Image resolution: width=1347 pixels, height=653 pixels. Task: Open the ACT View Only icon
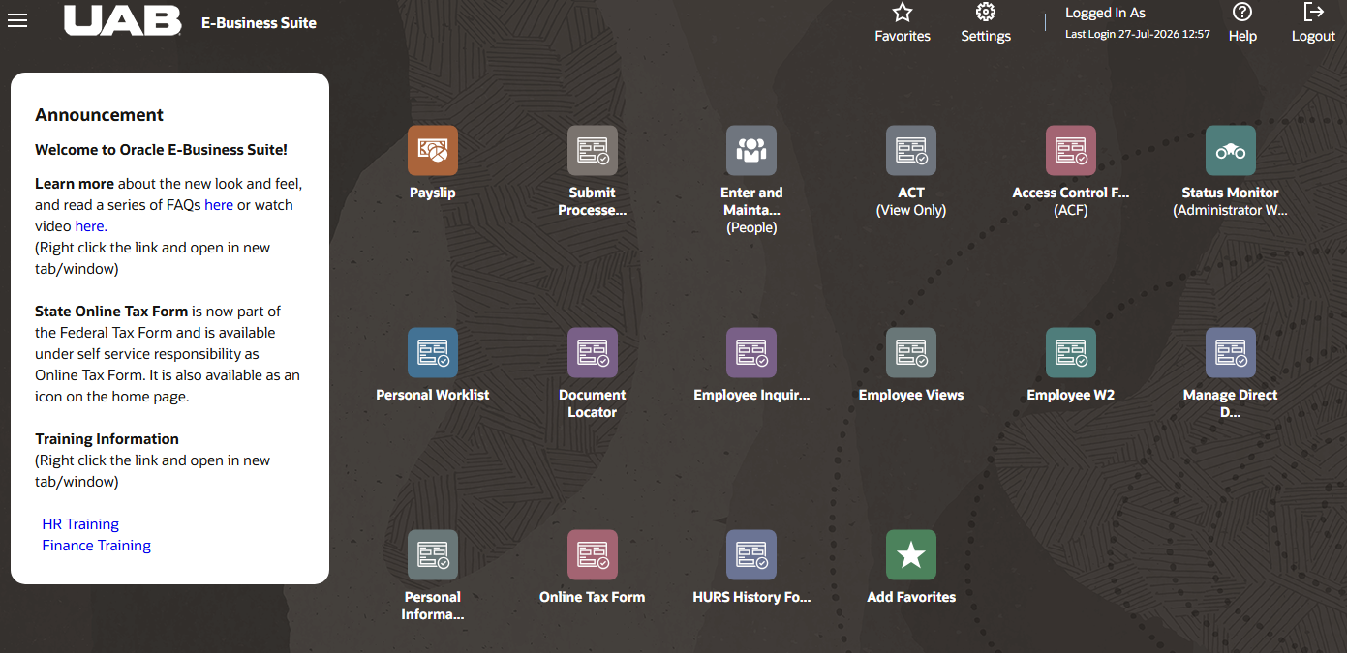click(x=911, y=151)
